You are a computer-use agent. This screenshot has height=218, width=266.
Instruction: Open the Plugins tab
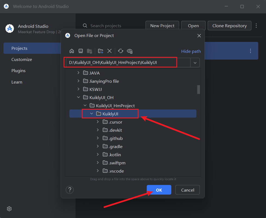pyautogui.click(x=18, y=71)
